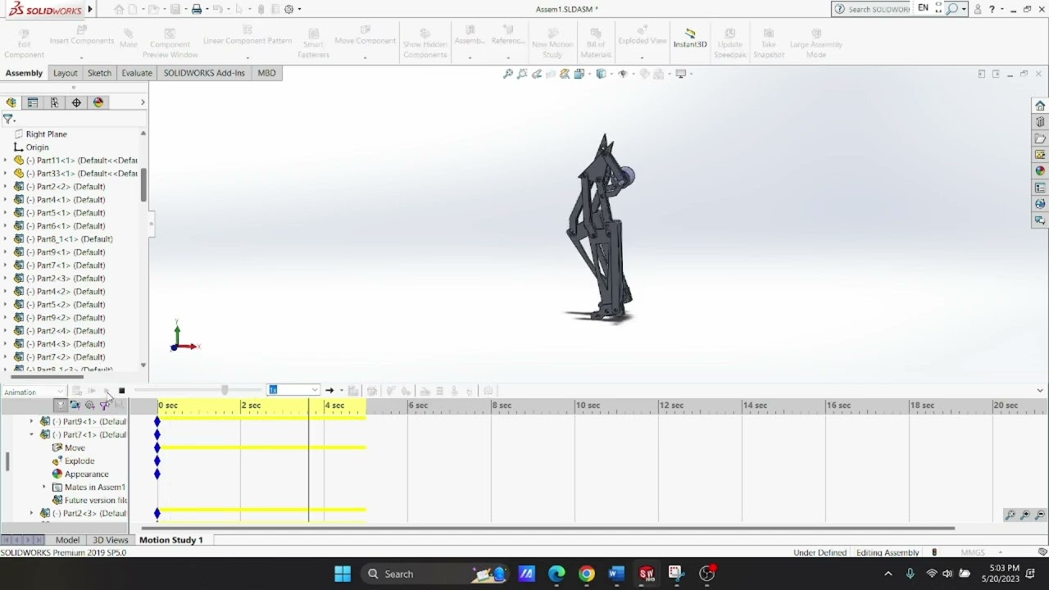The image size is (1049, 590).
Task: Expand the Part11<1> tree node
Action: tap(5, 161)
